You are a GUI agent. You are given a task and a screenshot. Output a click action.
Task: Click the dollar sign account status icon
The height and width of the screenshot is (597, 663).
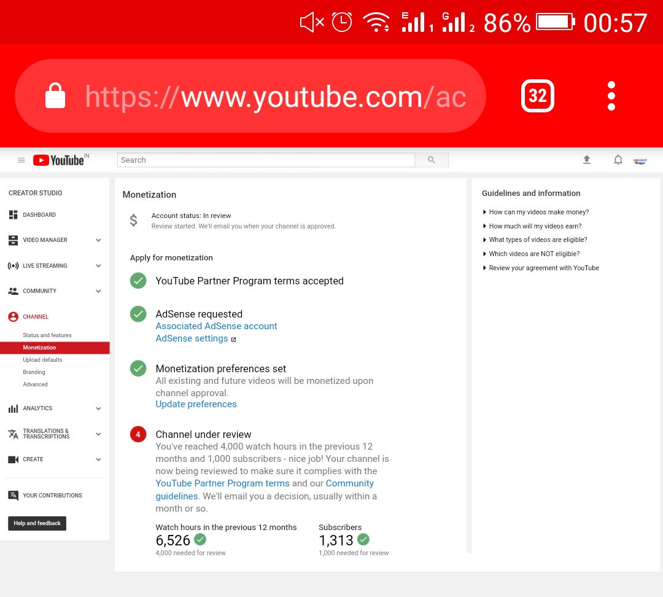click(133, 220)
